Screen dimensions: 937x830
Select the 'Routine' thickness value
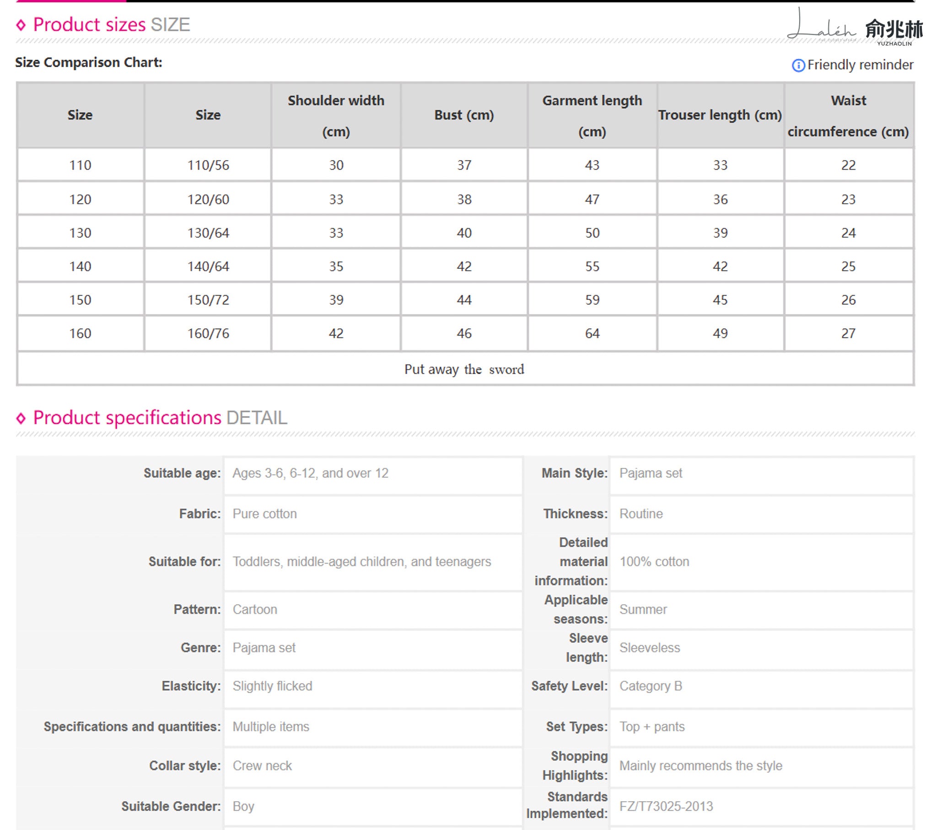pyautogui.click(x=641, y=514)
